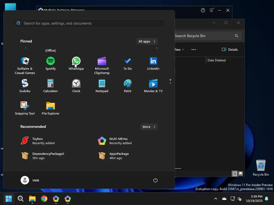Expand All apps list
Screen dimensions: 274x205
(x=147, y=41)
